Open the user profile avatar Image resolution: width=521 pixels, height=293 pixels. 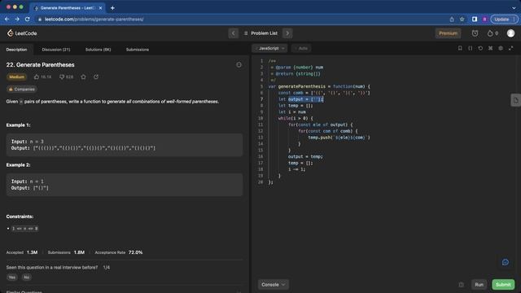tap(510, 33)
